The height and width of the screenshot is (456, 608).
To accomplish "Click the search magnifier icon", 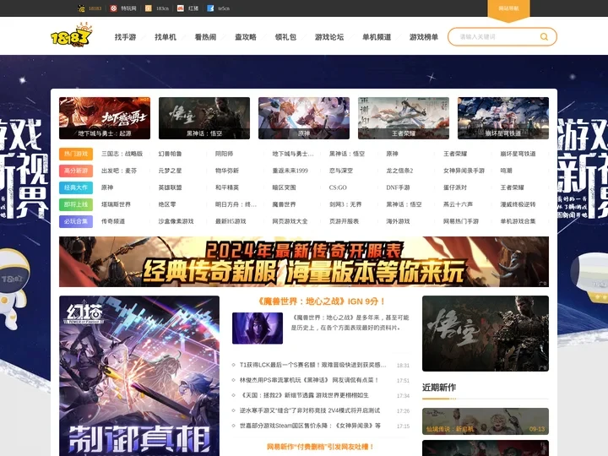I will pyautogui.click(x=544, y=37).
